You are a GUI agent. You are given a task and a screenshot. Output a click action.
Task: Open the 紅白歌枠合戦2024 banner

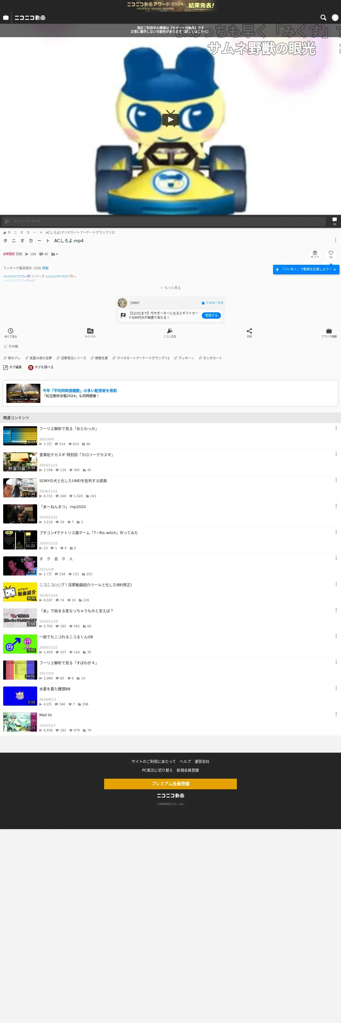[170, 393]
